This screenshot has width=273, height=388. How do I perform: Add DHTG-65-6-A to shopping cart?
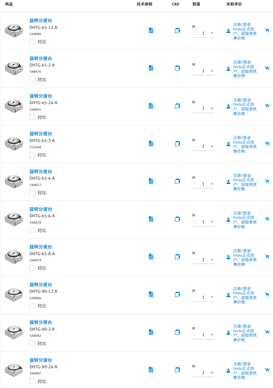[x=267, y=219]
